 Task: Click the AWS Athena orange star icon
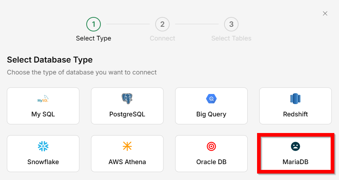coord(127,146)
